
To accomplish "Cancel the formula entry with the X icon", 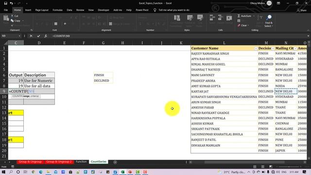I will (x=31, y=36).
